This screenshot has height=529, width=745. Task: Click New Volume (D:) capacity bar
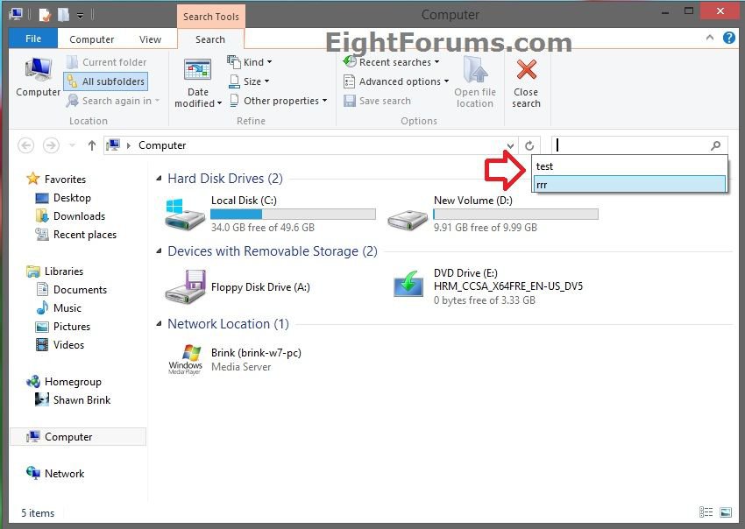(515, 214)
